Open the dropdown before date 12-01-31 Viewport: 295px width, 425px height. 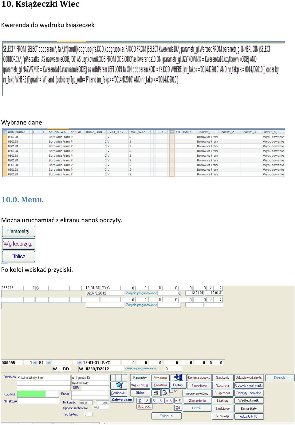point(80,363)
